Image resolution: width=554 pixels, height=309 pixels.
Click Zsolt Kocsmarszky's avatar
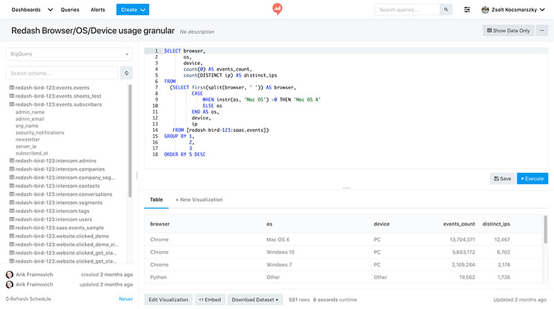[485, 10]
